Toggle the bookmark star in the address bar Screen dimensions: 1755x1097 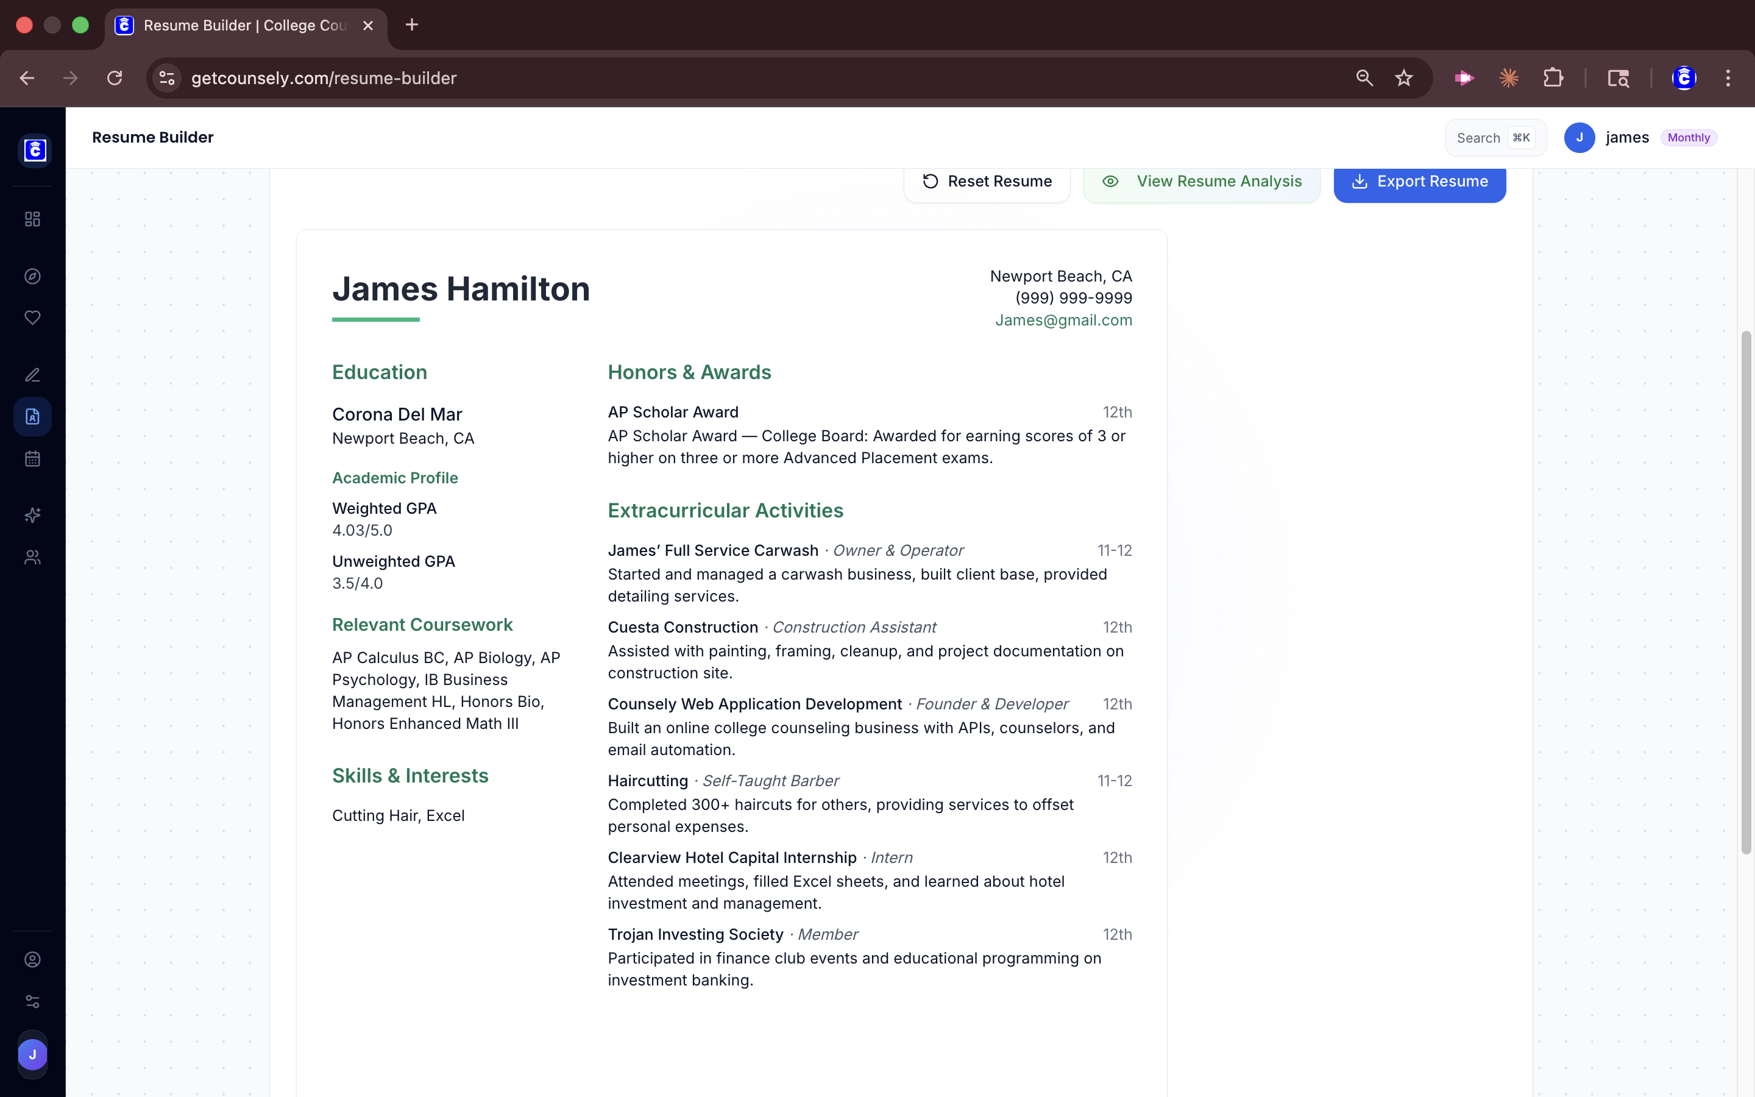click(x=1404, y=77)
